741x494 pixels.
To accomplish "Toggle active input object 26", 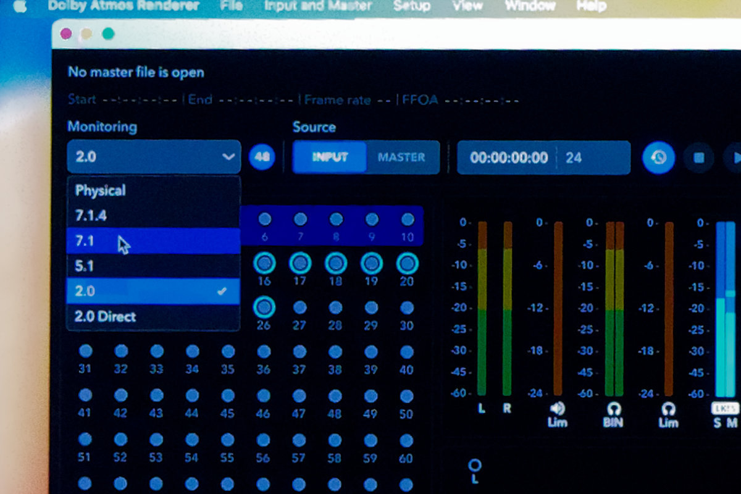I will tap(264, 307).
